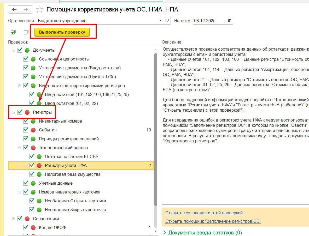The image size is (309, 236).
Task: Click the red status dot of Регистры
Action: pos(27,112)
